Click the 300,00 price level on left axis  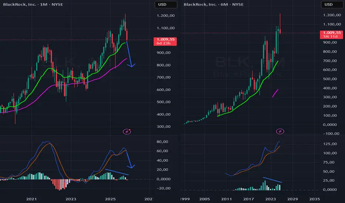coord(164,126)
